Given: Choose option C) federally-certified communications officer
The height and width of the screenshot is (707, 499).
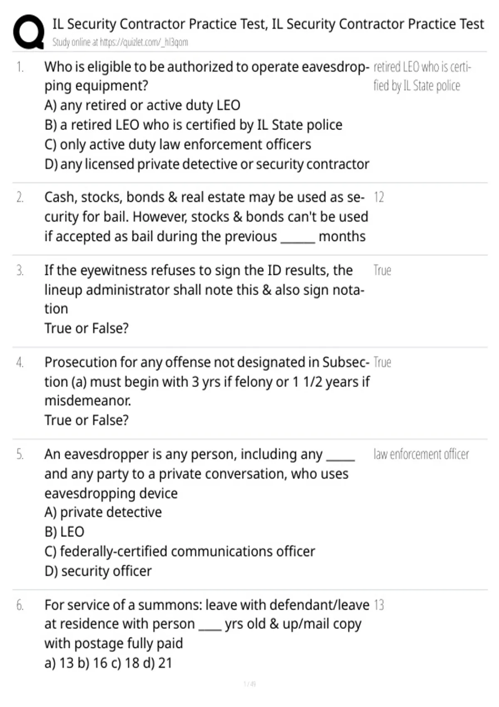Looking at the screenshot, I should 180,551.
